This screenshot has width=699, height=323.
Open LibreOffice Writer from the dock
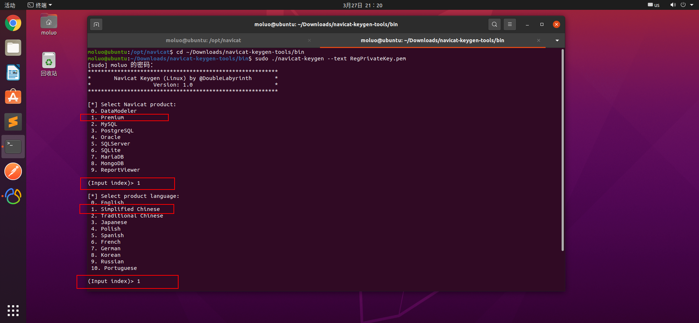13,73
